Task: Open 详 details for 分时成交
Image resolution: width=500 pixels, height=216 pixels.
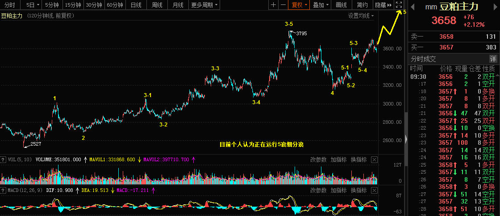Action: click(x=493, y=59)
